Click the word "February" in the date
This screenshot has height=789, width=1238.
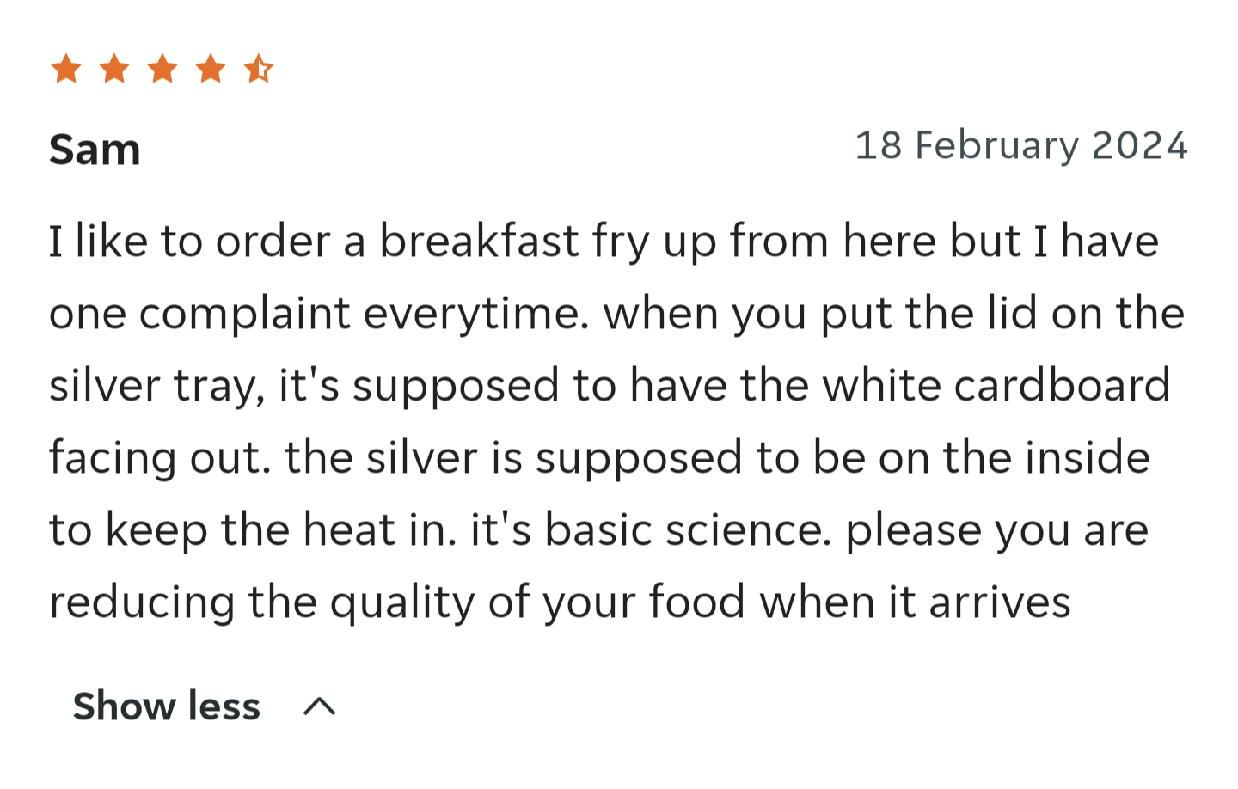pyautogui.click(x=996, y=145)
